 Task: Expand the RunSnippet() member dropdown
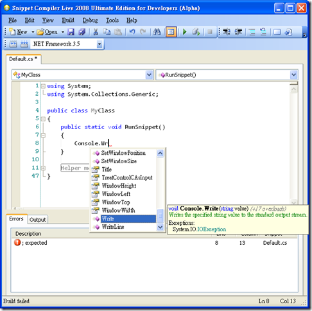pyautogui.click(x=293, y=75)
